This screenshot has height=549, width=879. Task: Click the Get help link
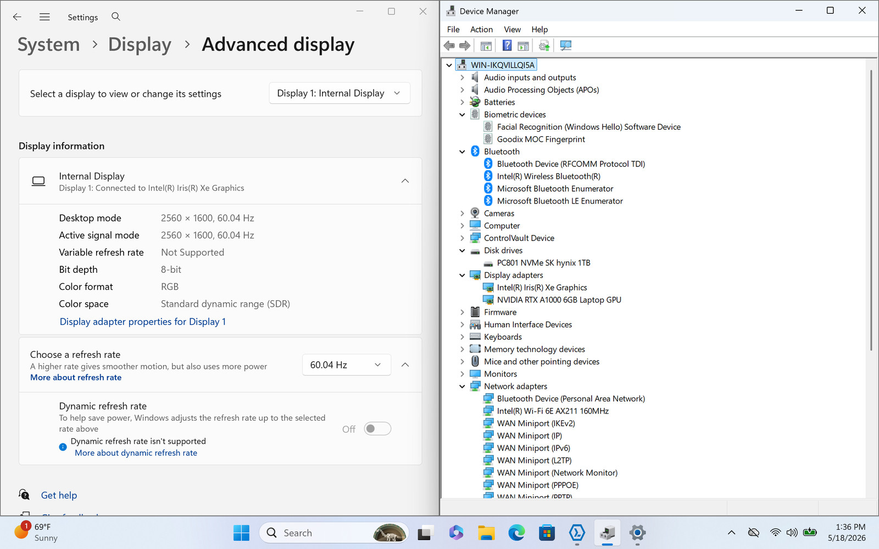click(59, 495)
